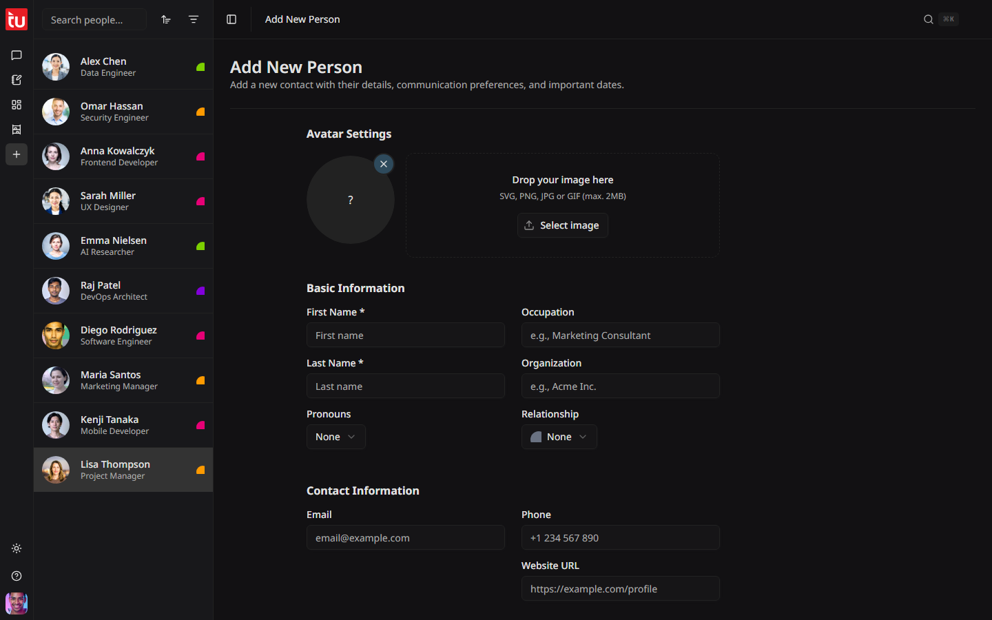The width and height of the screenshot is (992, 620).
Task: Click the ⌘K shortcut badge
Action: click(x=949, y=19)
